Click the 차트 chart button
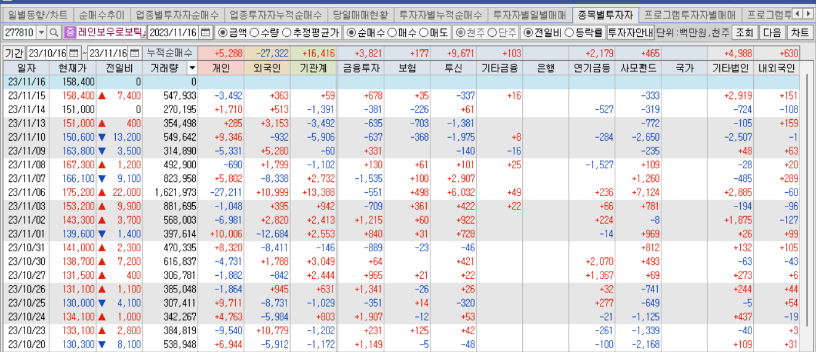 click(x=800, y=33)
